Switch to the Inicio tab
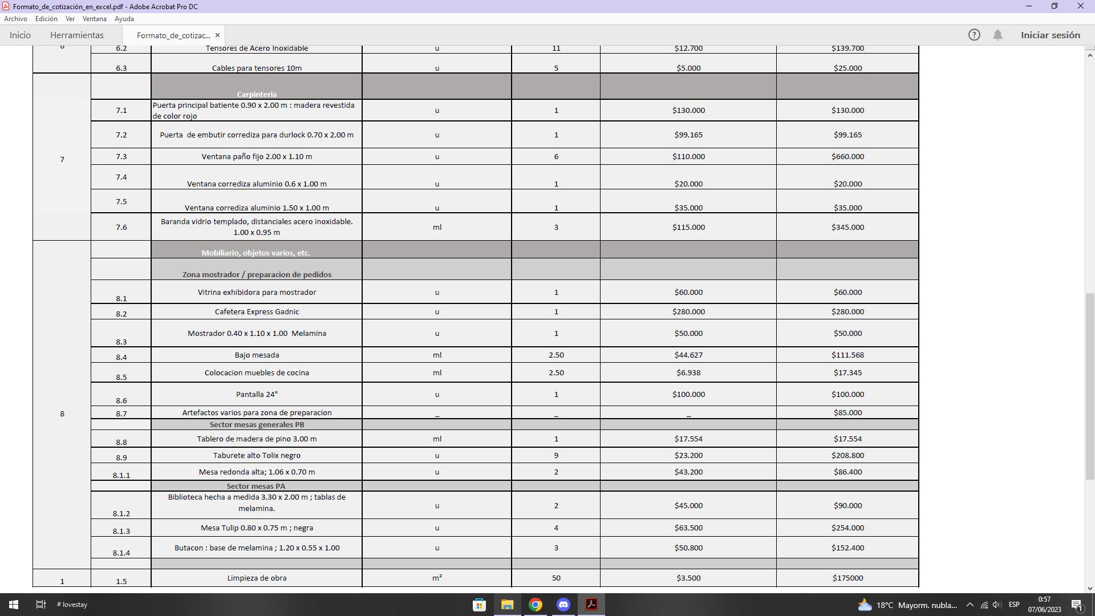The width and height of the screenshot is (1095, 616). coord(20,35)
